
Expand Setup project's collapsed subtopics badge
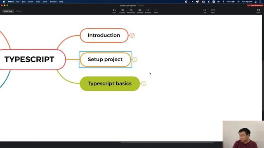[x=135, y=59]
